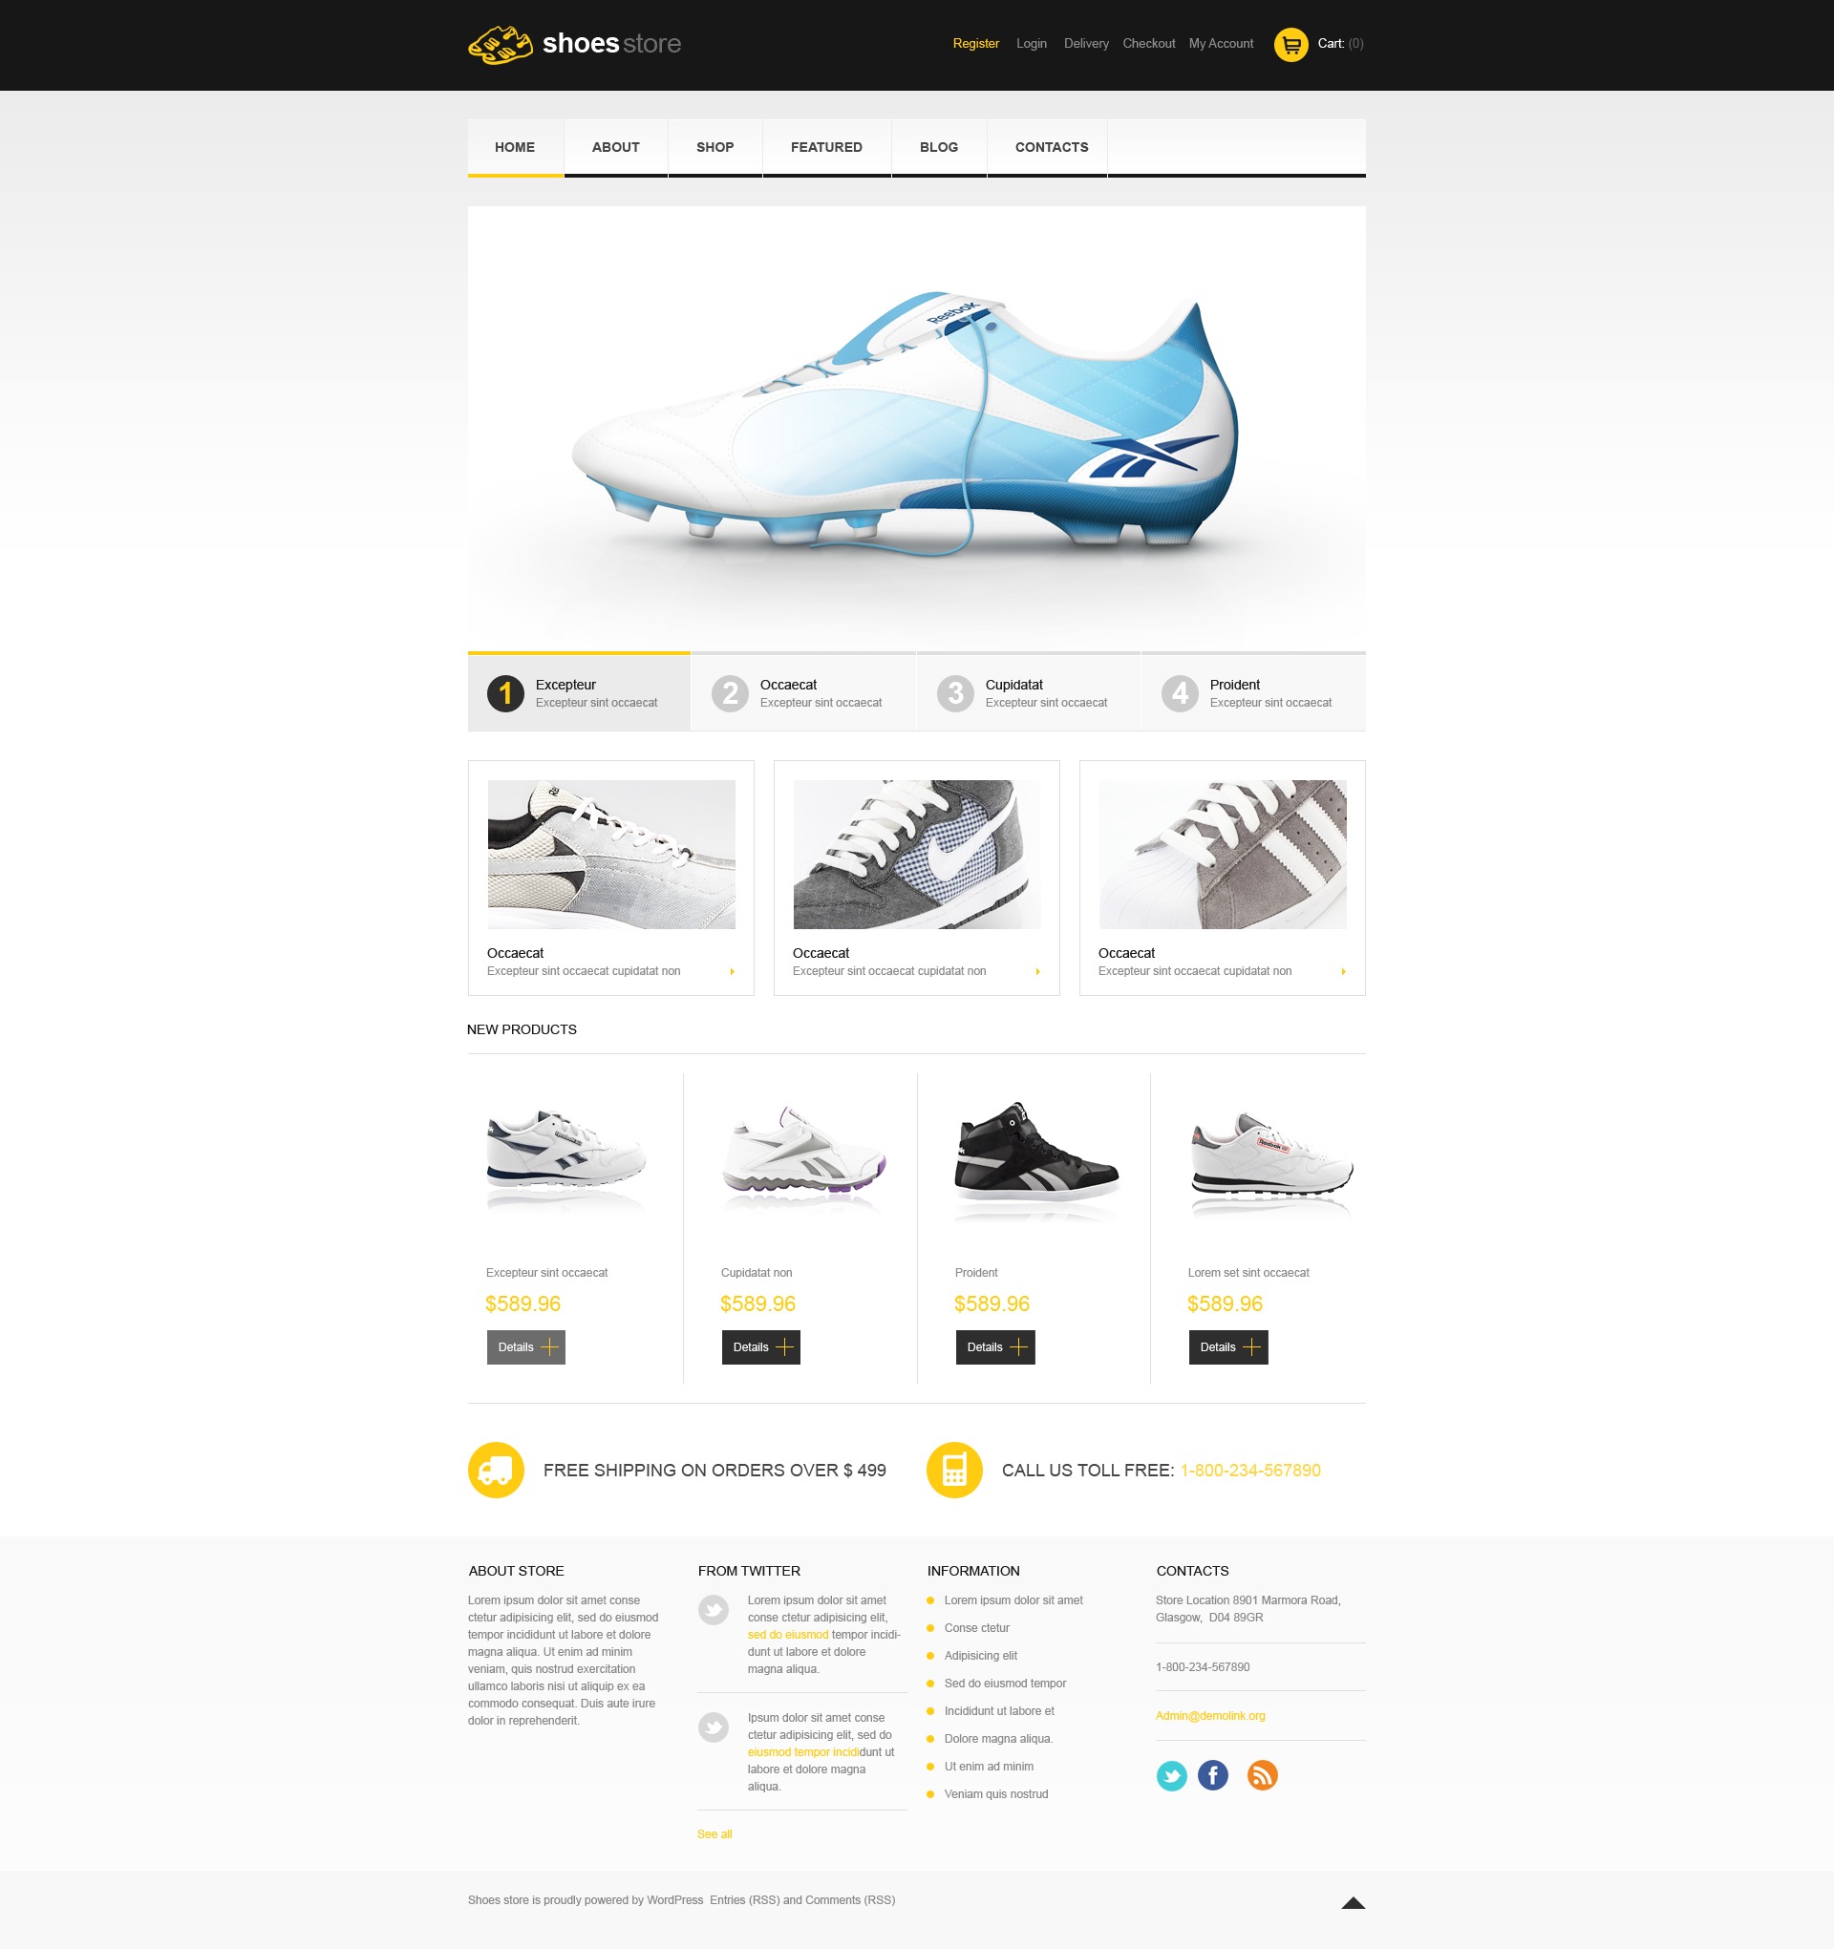The image size is (1834, 1949).
Task: Click Entries (RSS) footer link
Action: (744, 1900)
